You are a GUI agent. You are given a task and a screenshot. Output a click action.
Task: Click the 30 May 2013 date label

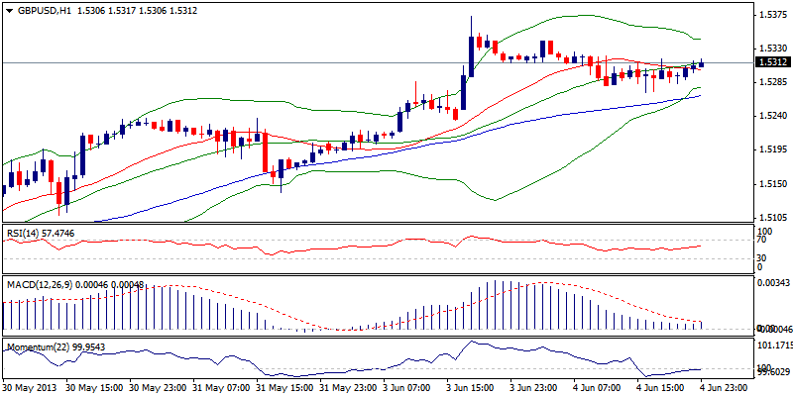30,386
